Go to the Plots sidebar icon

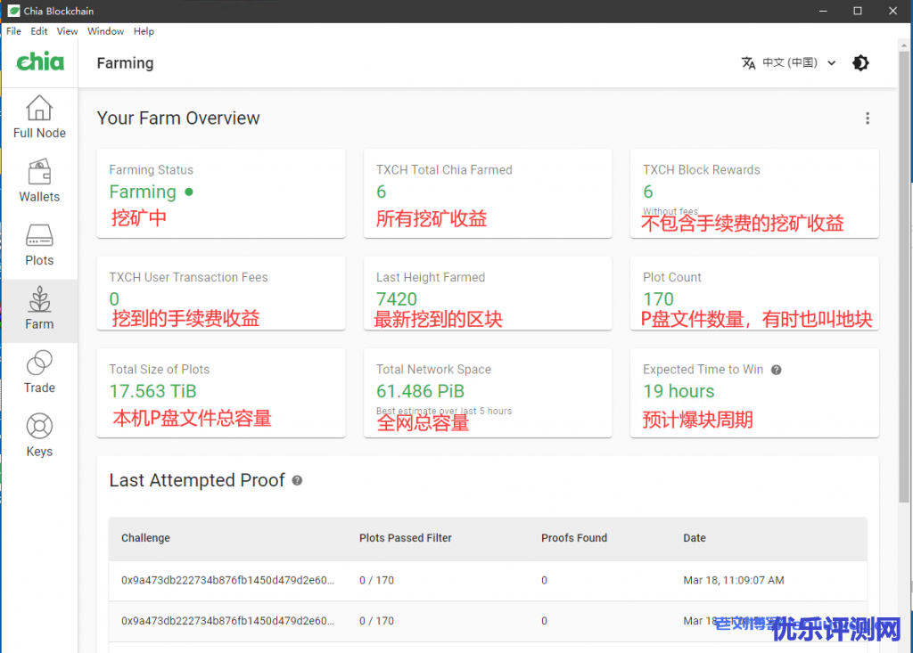39,236
